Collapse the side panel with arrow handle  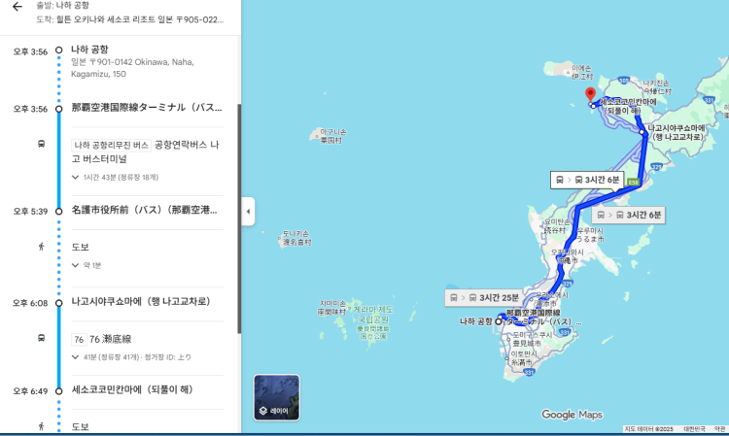248,212
